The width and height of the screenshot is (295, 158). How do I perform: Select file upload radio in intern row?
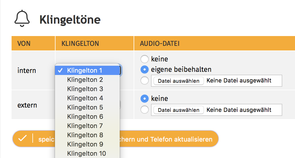coord(144,81)
